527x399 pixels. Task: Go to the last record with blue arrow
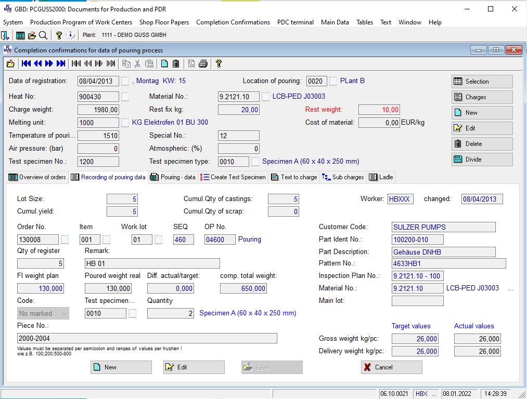pos(61,64)
